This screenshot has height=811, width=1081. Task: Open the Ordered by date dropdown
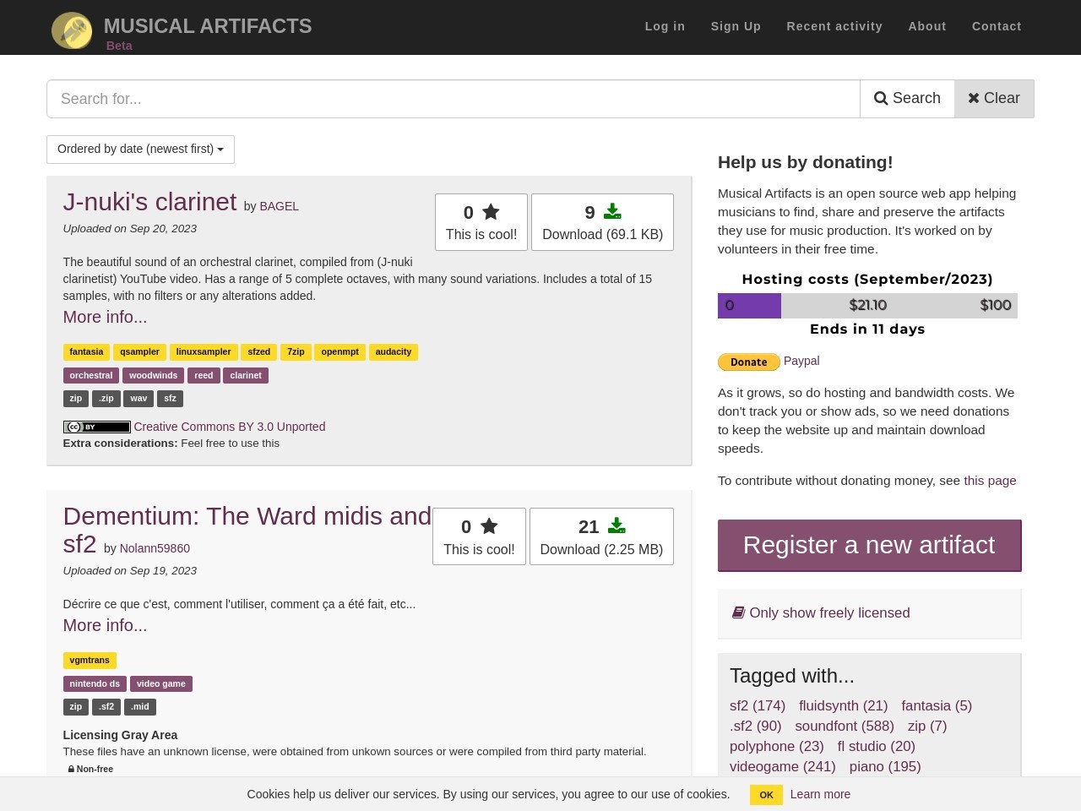140,150
